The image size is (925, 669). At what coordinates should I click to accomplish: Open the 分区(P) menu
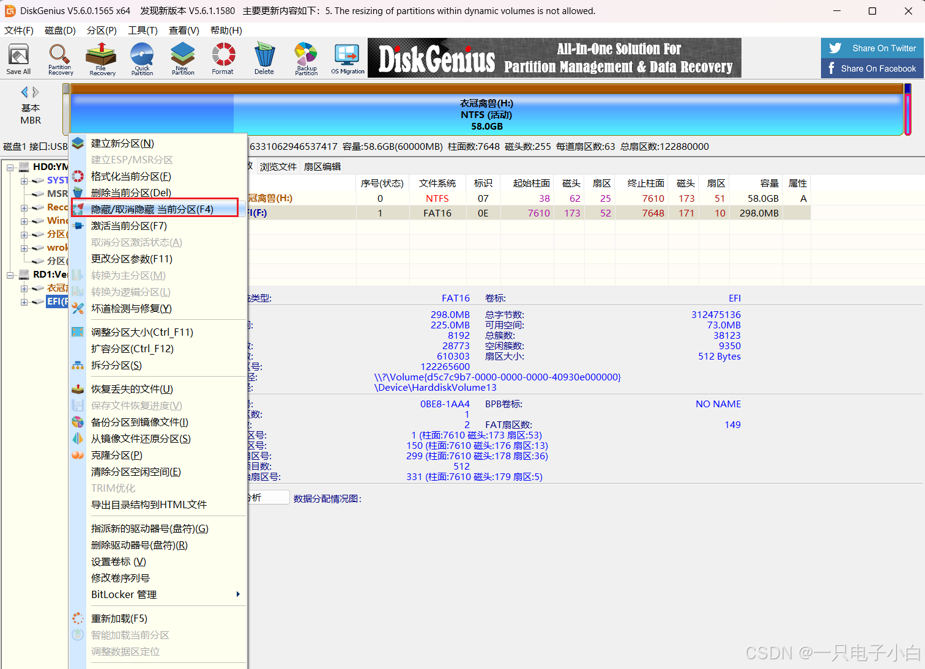pyautogui.click(x=102, y=30)
